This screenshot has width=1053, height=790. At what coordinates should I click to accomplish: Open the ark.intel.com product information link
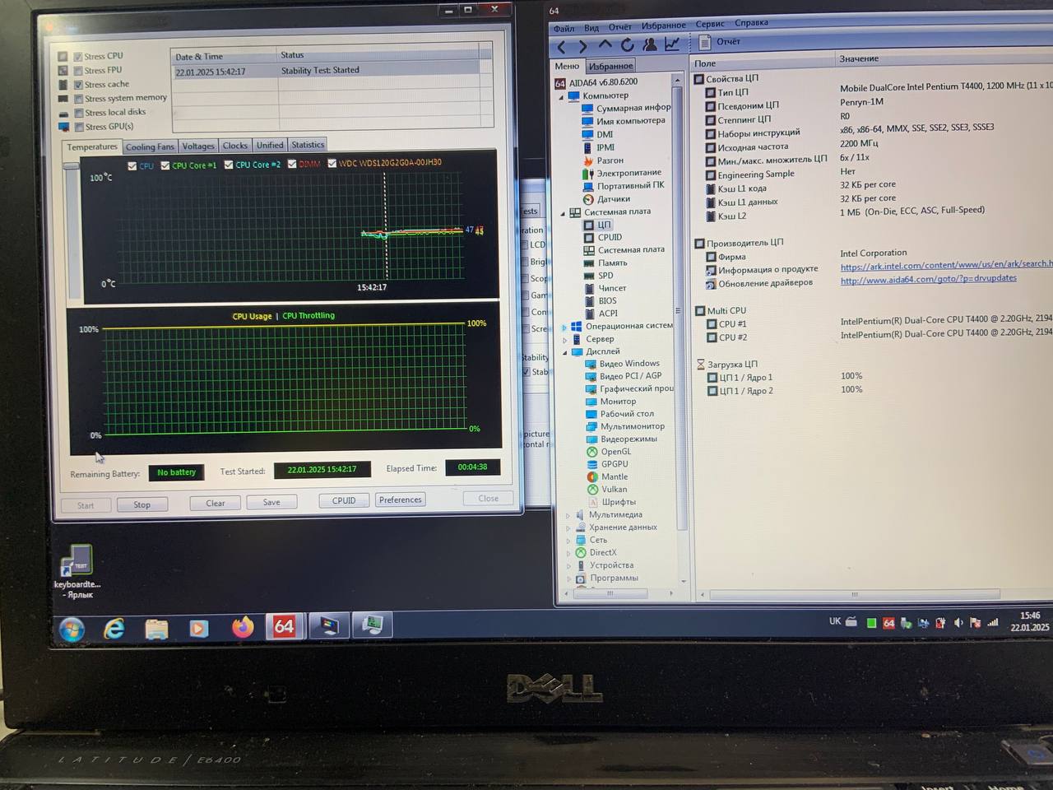pyautogui.click(x=946, y=265)
